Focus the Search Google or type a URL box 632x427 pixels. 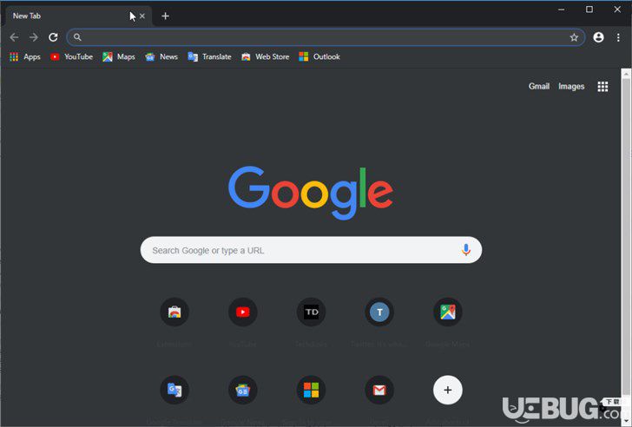(311, 250)
